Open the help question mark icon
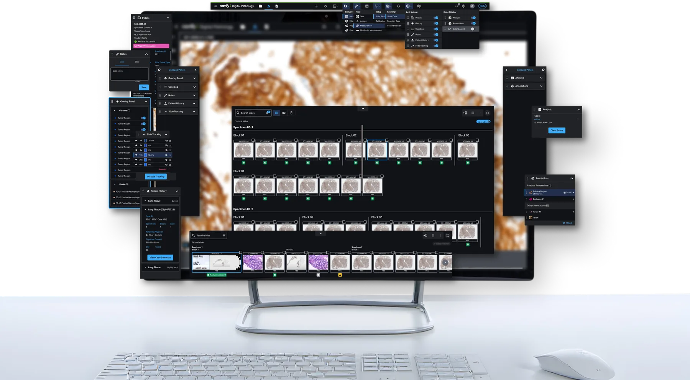 pyautogui.click(x=463, y=6)
